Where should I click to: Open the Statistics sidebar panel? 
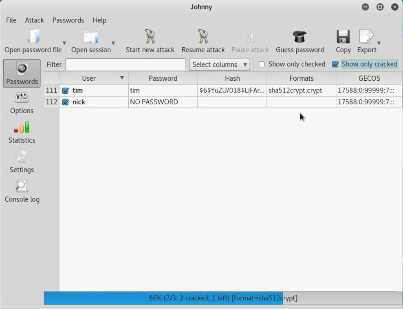[x=22, y=132]
